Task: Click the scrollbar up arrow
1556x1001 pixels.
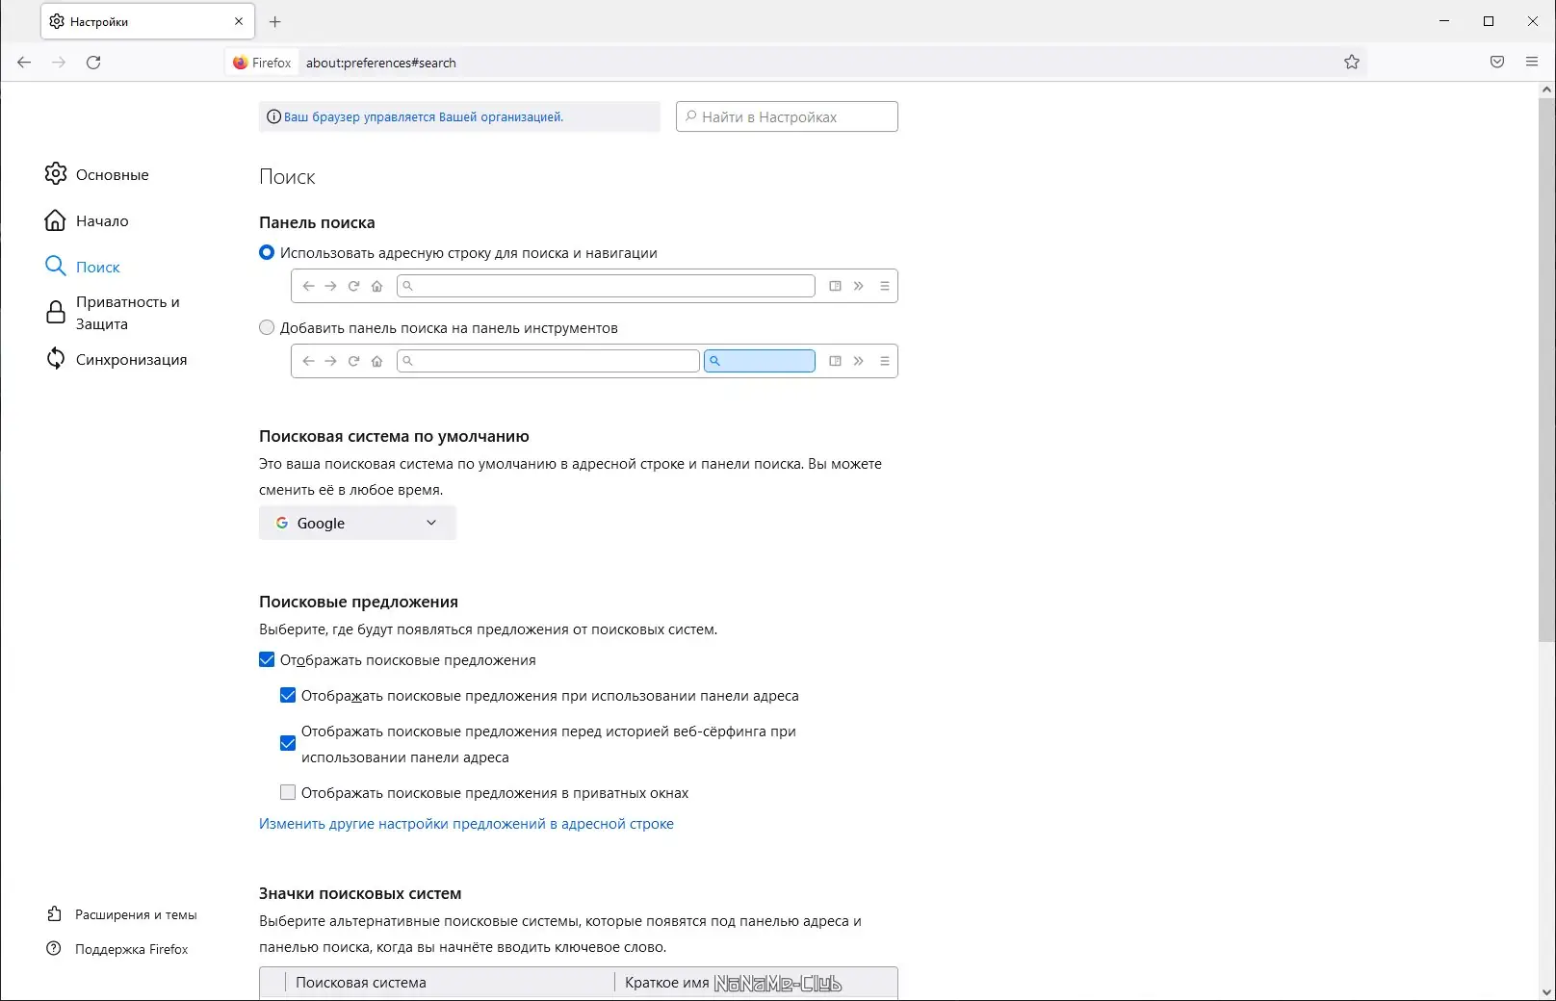Action: point(1546,90)
